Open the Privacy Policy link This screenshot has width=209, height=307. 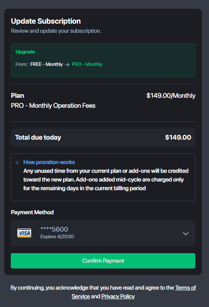coord(118,296)
